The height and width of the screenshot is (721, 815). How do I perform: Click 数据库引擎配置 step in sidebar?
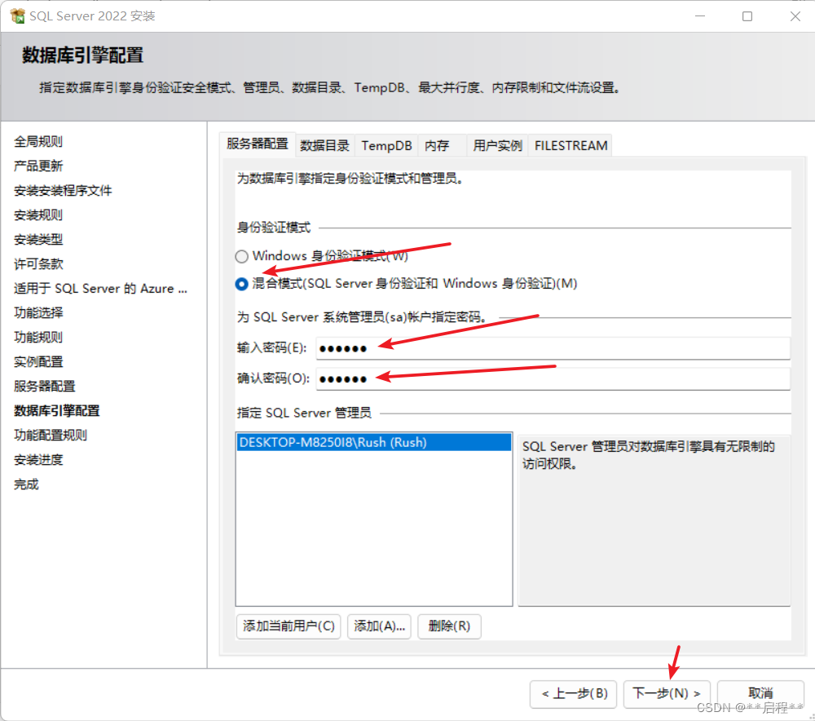pyautogui.click(x=57, y=411)
